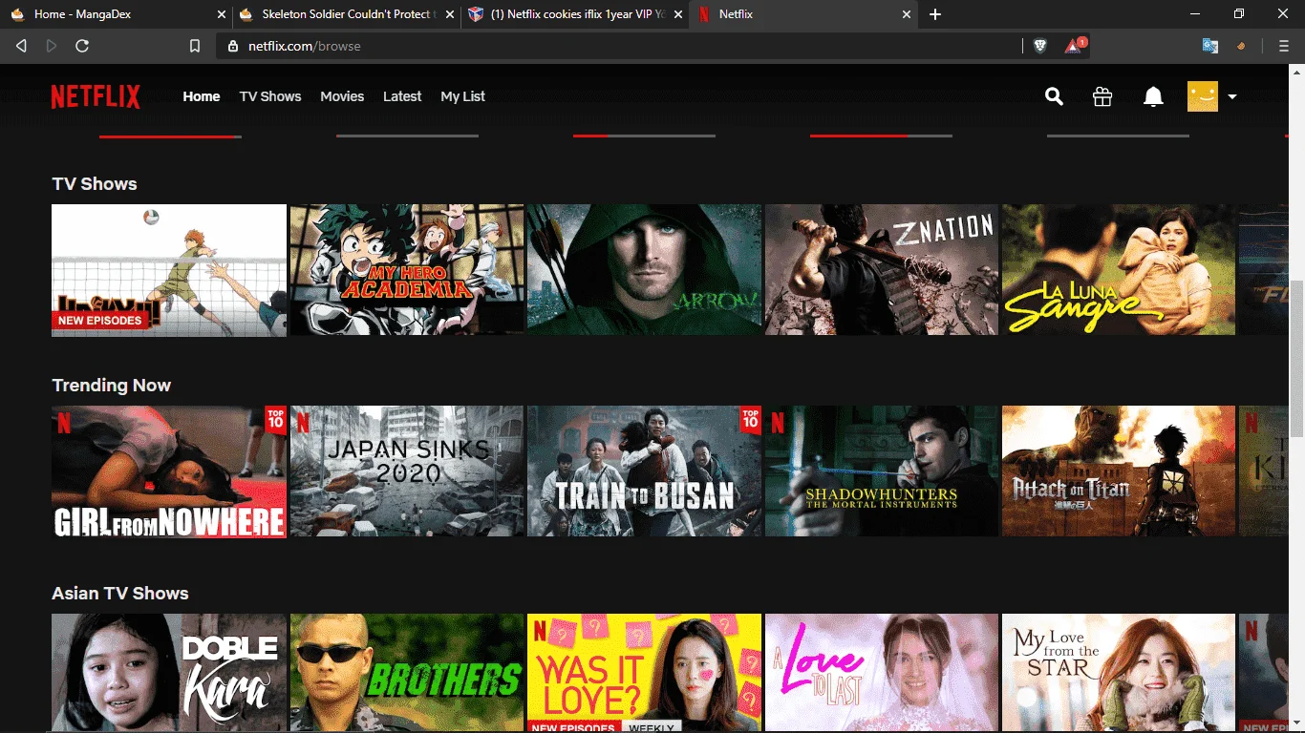The image size is (1305, 733).
Task: Open the TV Shows menu item
Action: pyautogui.click(x=270, y=96)
